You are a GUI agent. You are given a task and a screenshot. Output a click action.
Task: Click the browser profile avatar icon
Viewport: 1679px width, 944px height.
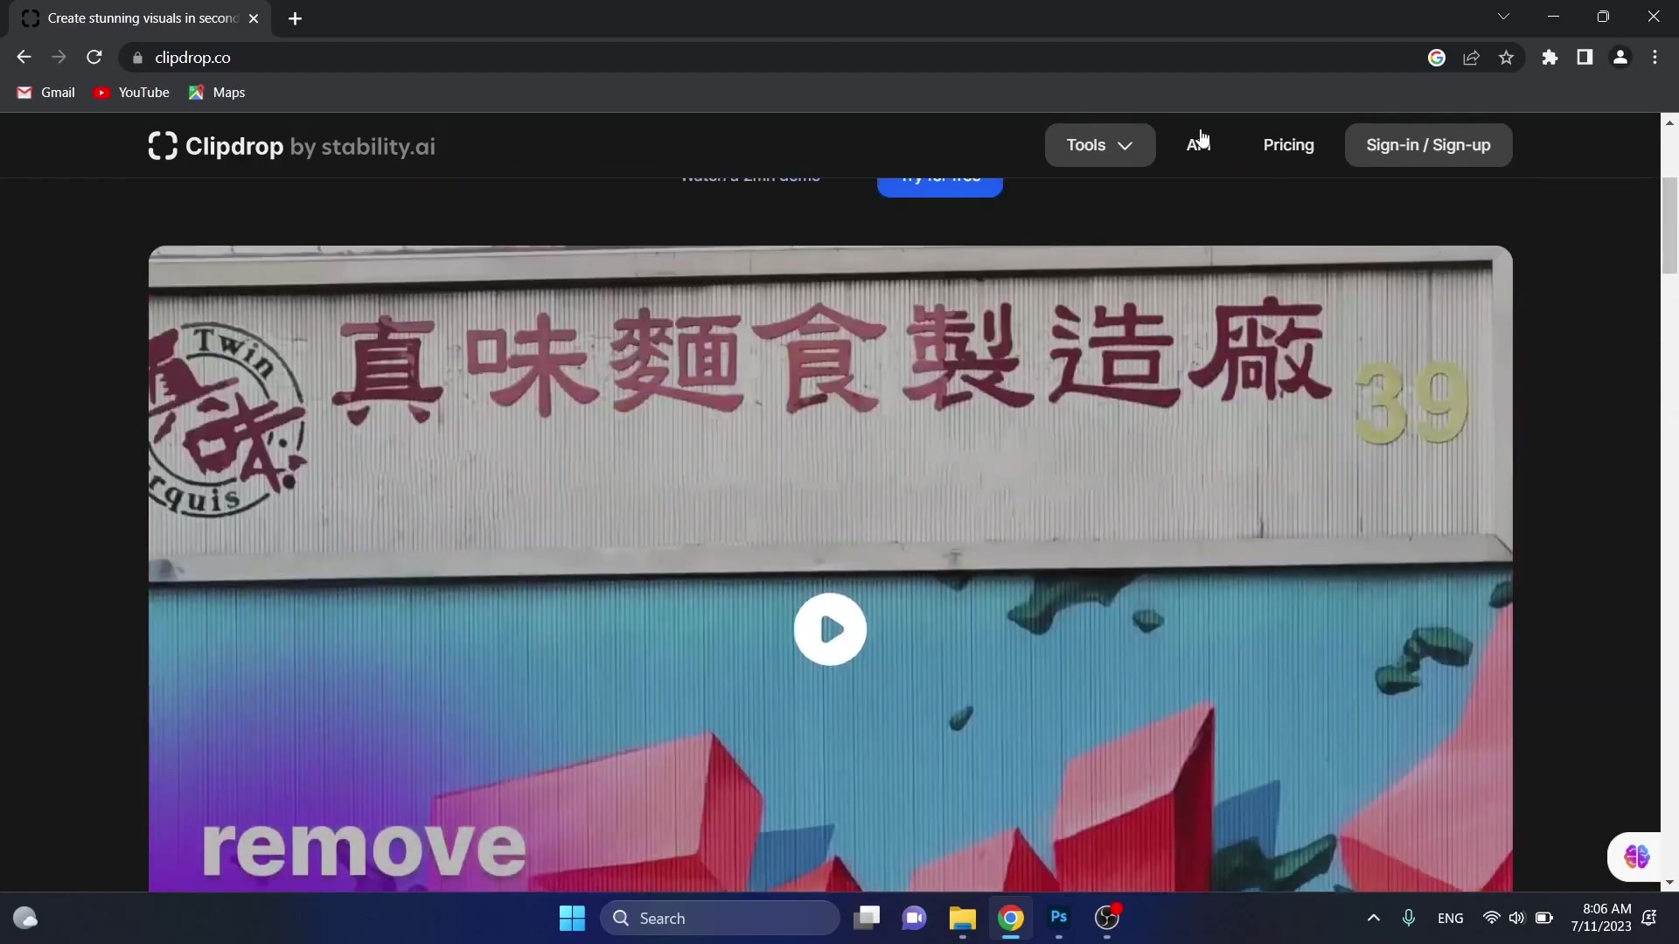pos(1620,57)
